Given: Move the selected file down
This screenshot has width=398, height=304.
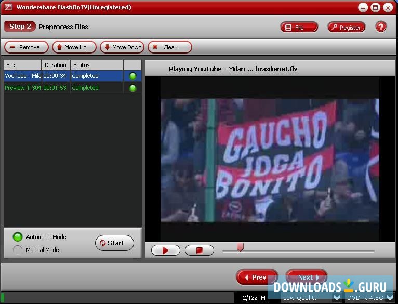Looking at the screenshot, I should pos(122,47).
